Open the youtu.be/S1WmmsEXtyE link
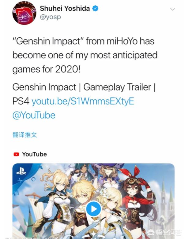 click(83, 101)
